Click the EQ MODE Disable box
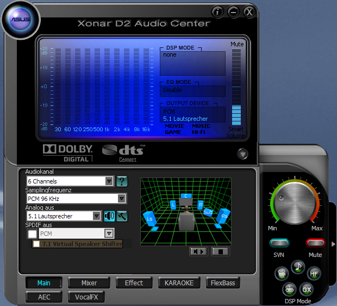This screenshot has width=337, height=306. pos(192,91)
